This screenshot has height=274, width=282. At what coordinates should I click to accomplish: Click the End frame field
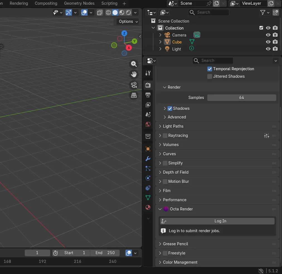(x=105, y=253)
